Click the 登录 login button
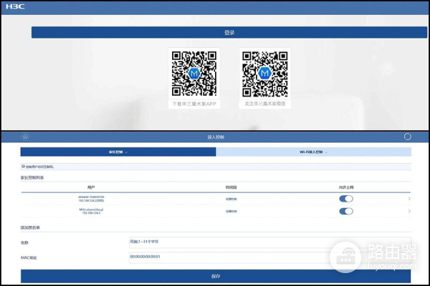 coord(229,33)
